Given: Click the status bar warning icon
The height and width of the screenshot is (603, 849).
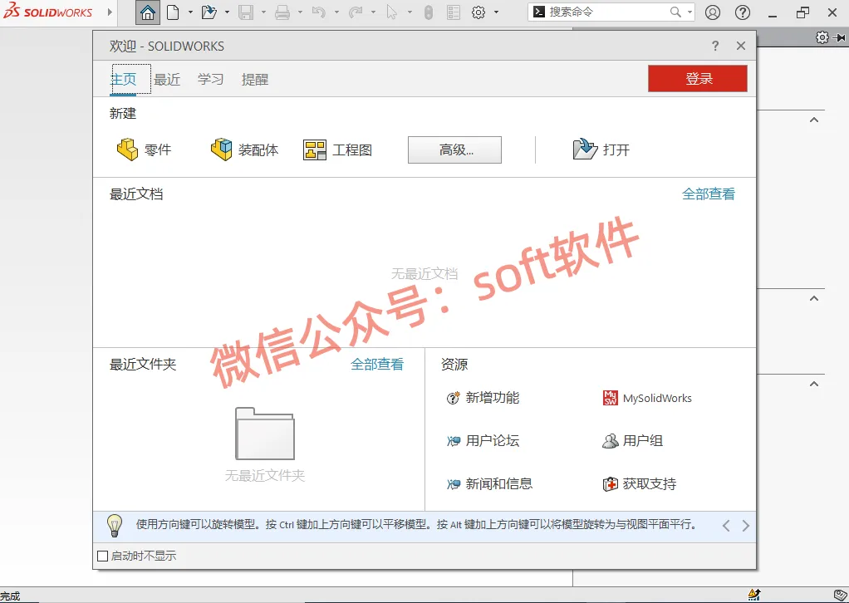Looking at the screenshot, I should [753, 595].
